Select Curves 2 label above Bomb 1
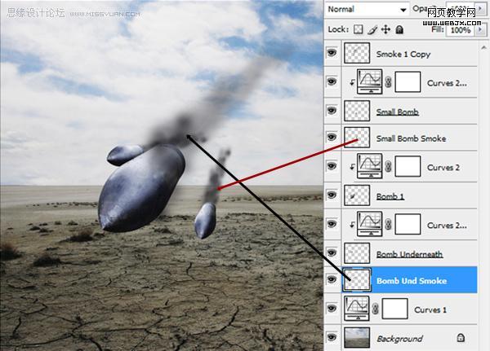The width and height of the screenshot is (490, 351). (443, 168)
